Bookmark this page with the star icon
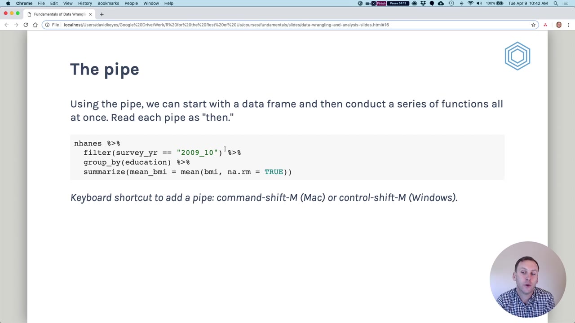Image resolution: width=575 pixels, height=323 pixels. point(533,25)
